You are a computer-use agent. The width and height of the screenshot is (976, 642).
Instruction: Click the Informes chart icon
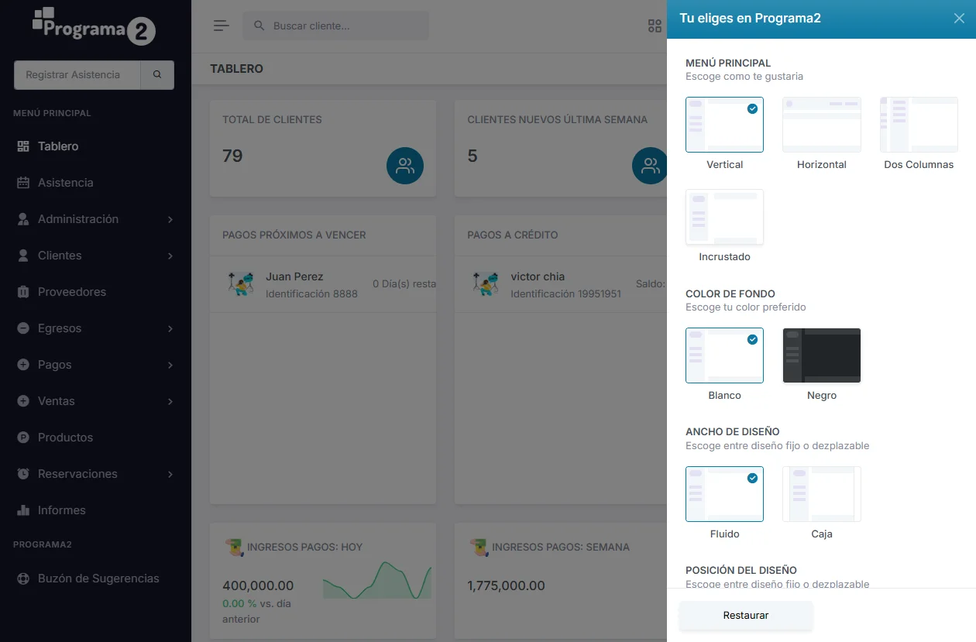pyautogui.click(x=23, y=510)
